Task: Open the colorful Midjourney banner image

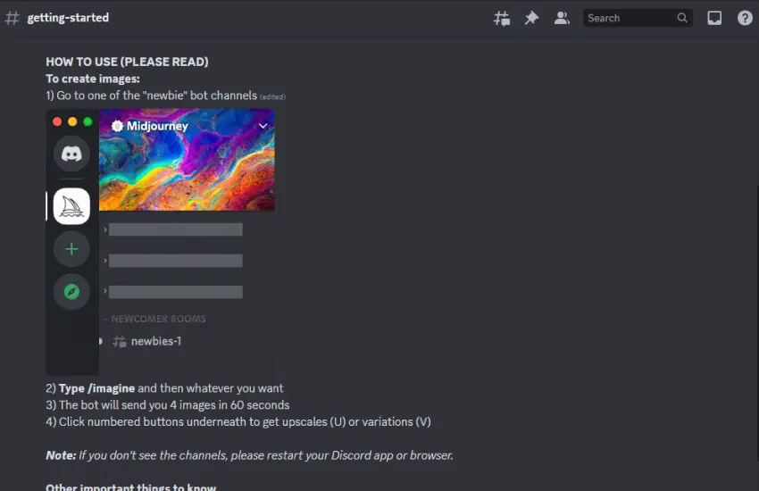Action: pyautogui.click(x=187, y=160)
